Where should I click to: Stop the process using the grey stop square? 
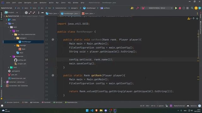(x=187, y=8)
